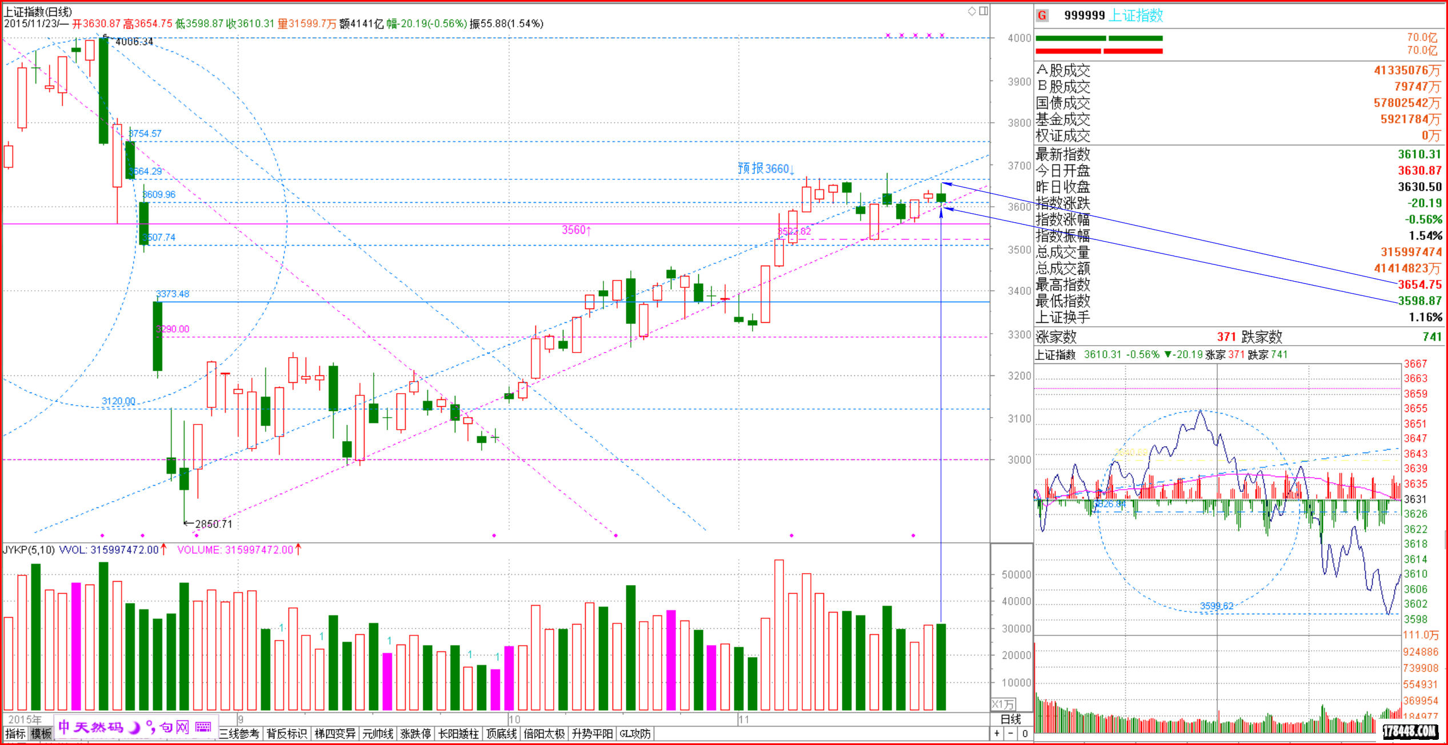Click the keyboard icon in the input bar
The height and width of the screenshot is (745, 1448).
[203, 727]
